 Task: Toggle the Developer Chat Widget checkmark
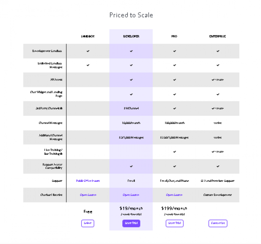[x=131, y=94]
